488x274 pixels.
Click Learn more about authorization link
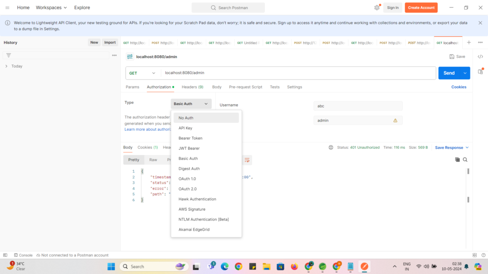tap(148, 129)
